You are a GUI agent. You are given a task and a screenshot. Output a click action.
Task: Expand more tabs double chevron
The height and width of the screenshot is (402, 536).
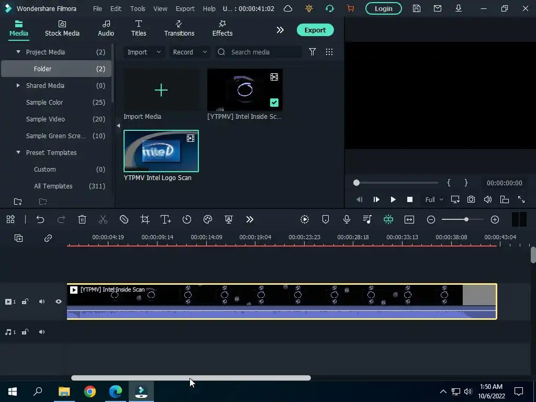280,30
